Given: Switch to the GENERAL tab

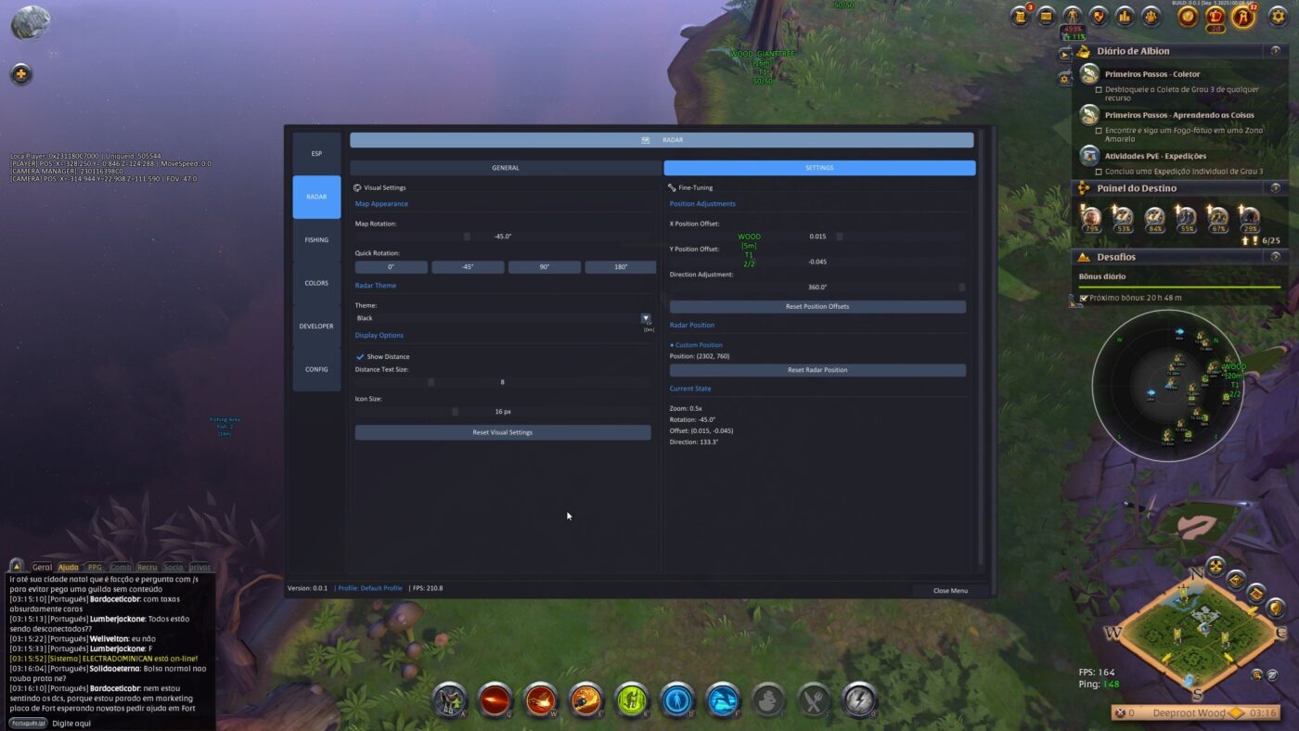Looking at the screenshot, I should [505, 168].
